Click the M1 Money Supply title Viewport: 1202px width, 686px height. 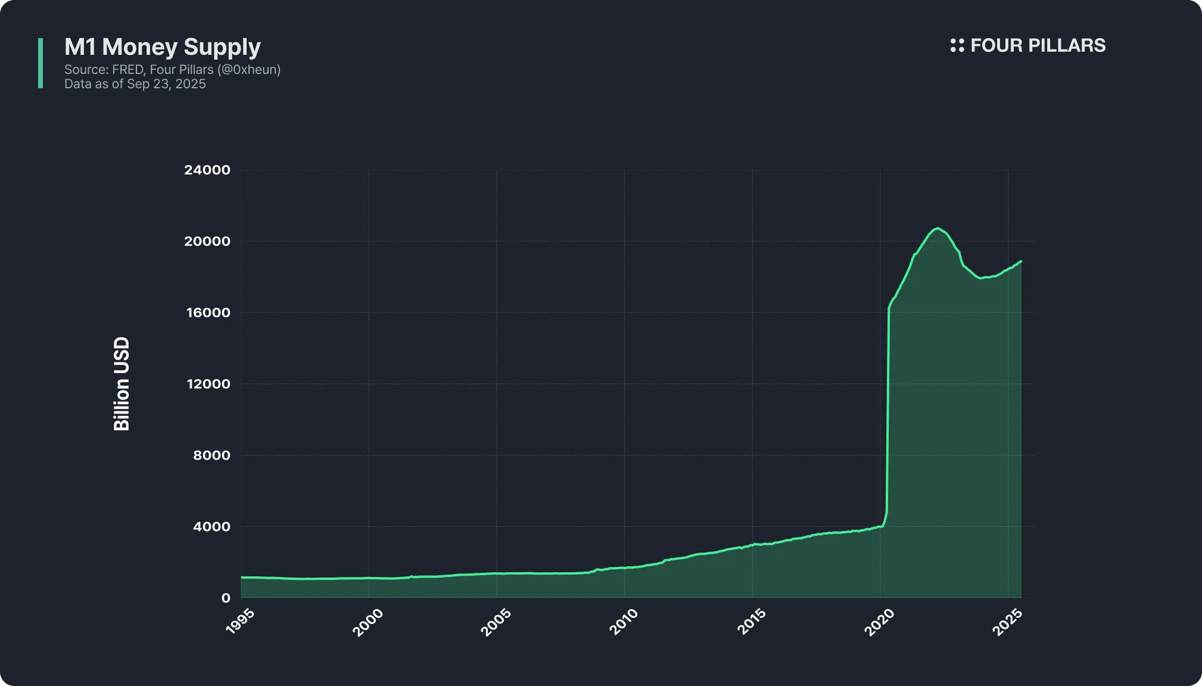click(162, 46)
